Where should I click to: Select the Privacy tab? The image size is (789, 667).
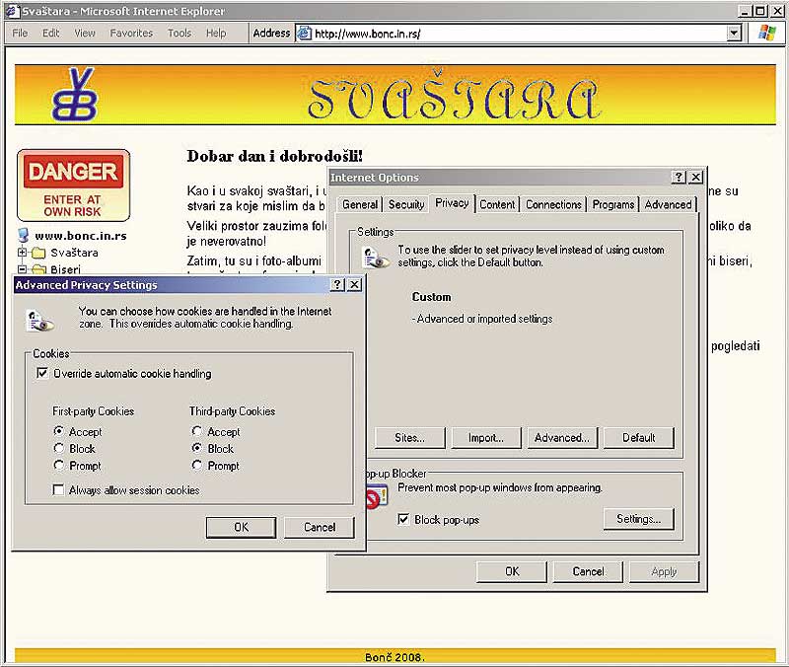452,203
